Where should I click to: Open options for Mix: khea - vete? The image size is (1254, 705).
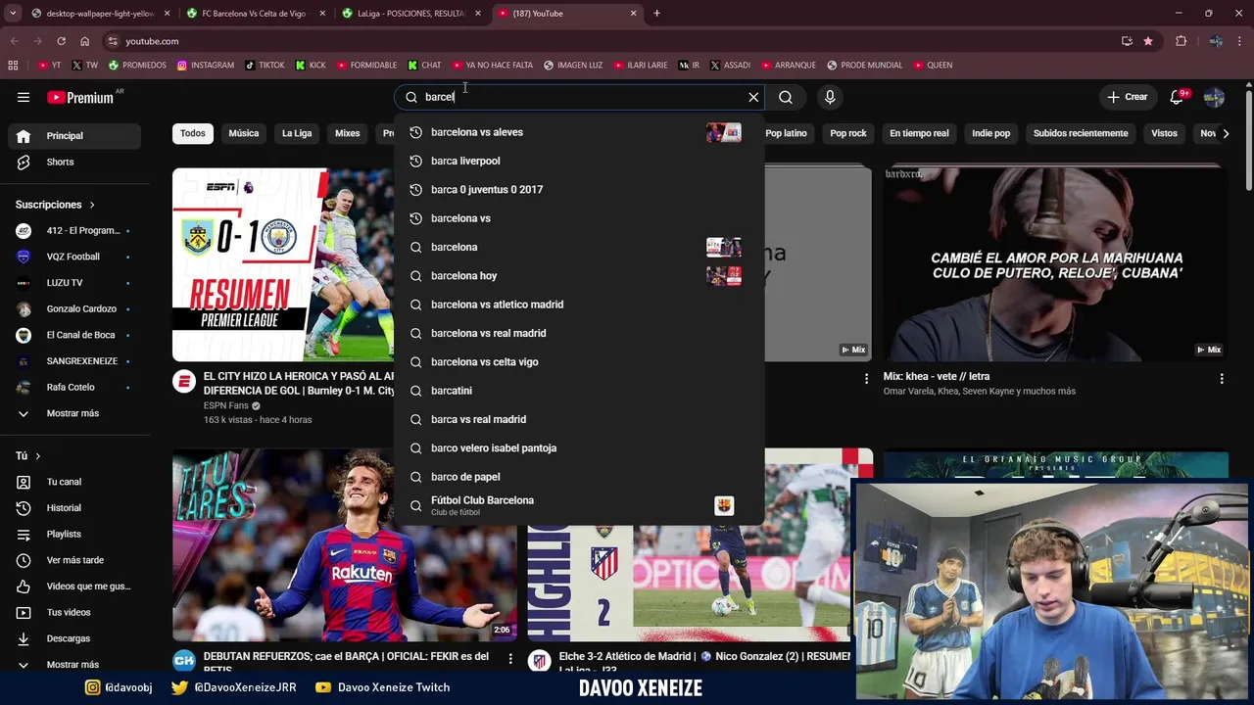click(1221, 378)
